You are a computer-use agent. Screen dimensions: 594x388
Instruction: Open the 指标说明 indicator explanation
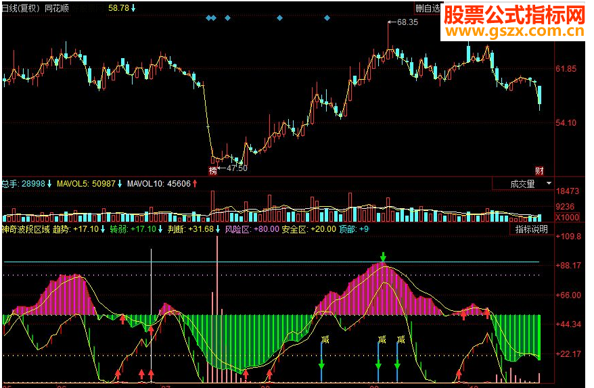pos(531,229)
